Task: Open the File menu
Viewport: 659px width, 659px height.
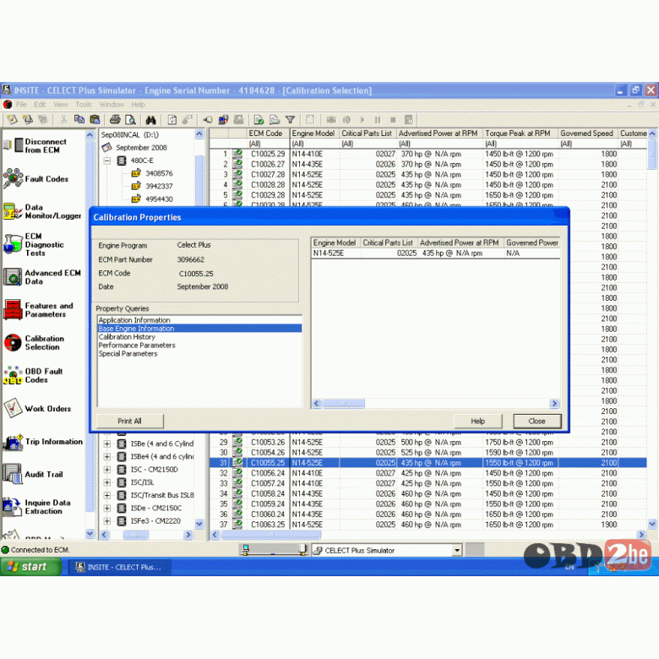Action: pos(21,104)
